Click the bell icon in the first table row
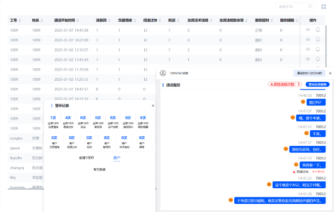Image resolution: width=334 pixels, height=212 pixels. 318,30
